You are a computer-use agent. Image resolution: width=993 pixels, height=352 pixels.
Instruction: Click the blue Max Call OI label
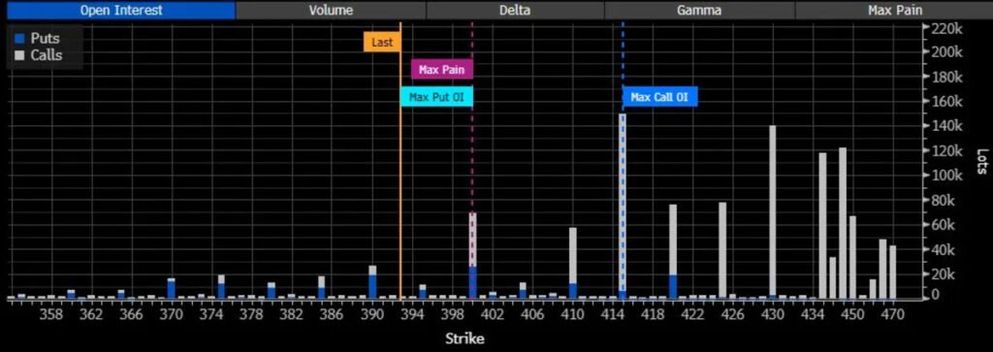pyautogui.click(x=659, y=97)
